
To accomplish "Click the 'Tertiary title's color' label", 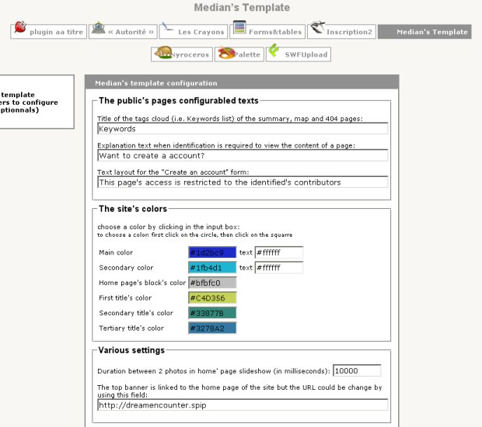I will (131, 328).
